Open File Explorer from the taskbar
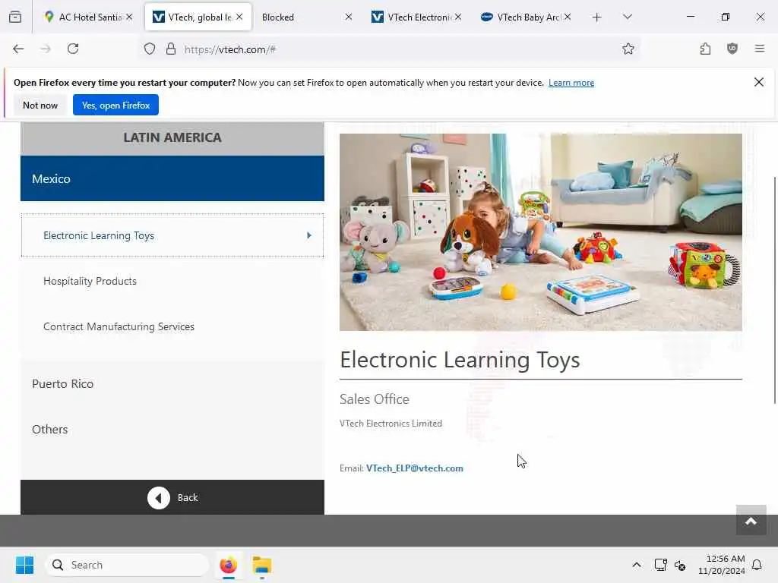The image size is (778, 583). tap(262, 565)
